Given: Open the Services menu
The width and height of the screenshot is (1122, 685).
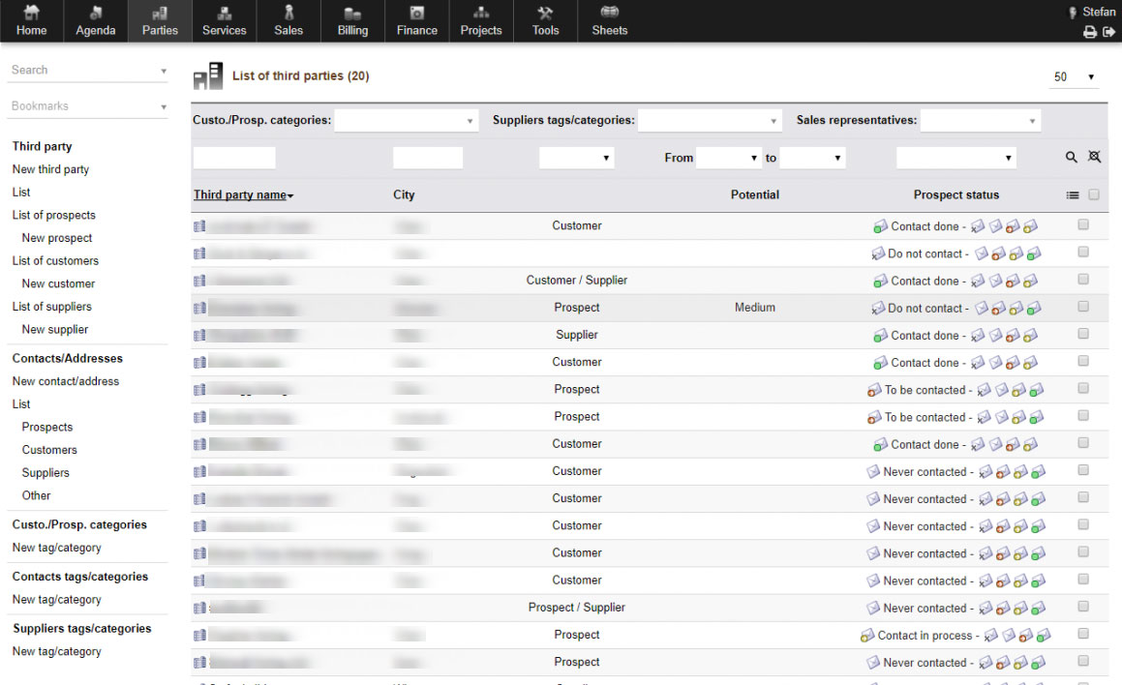Looking at the screenshot, I should coord(224,20).
